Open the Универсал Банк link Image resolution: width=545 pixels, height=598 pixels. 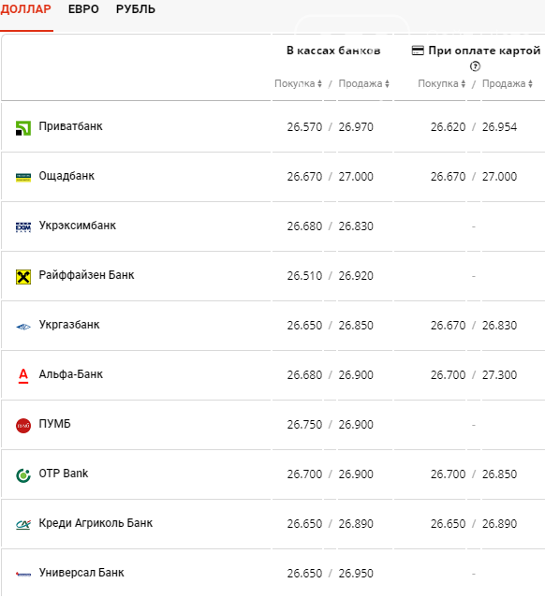point(81,573)
